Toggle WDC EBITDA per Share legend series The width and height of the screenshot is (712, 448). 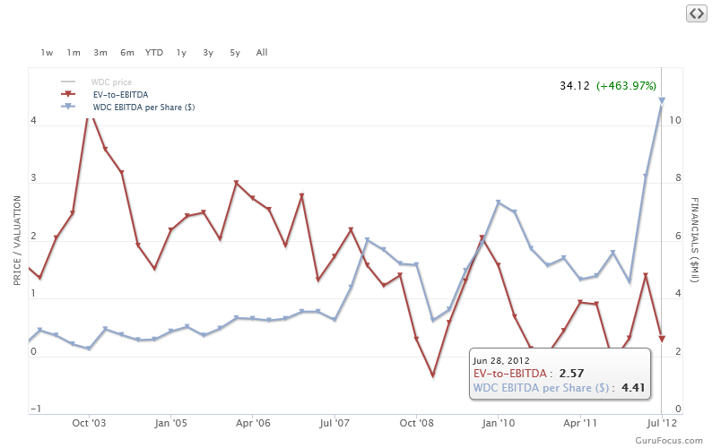[x=144, y=108]
